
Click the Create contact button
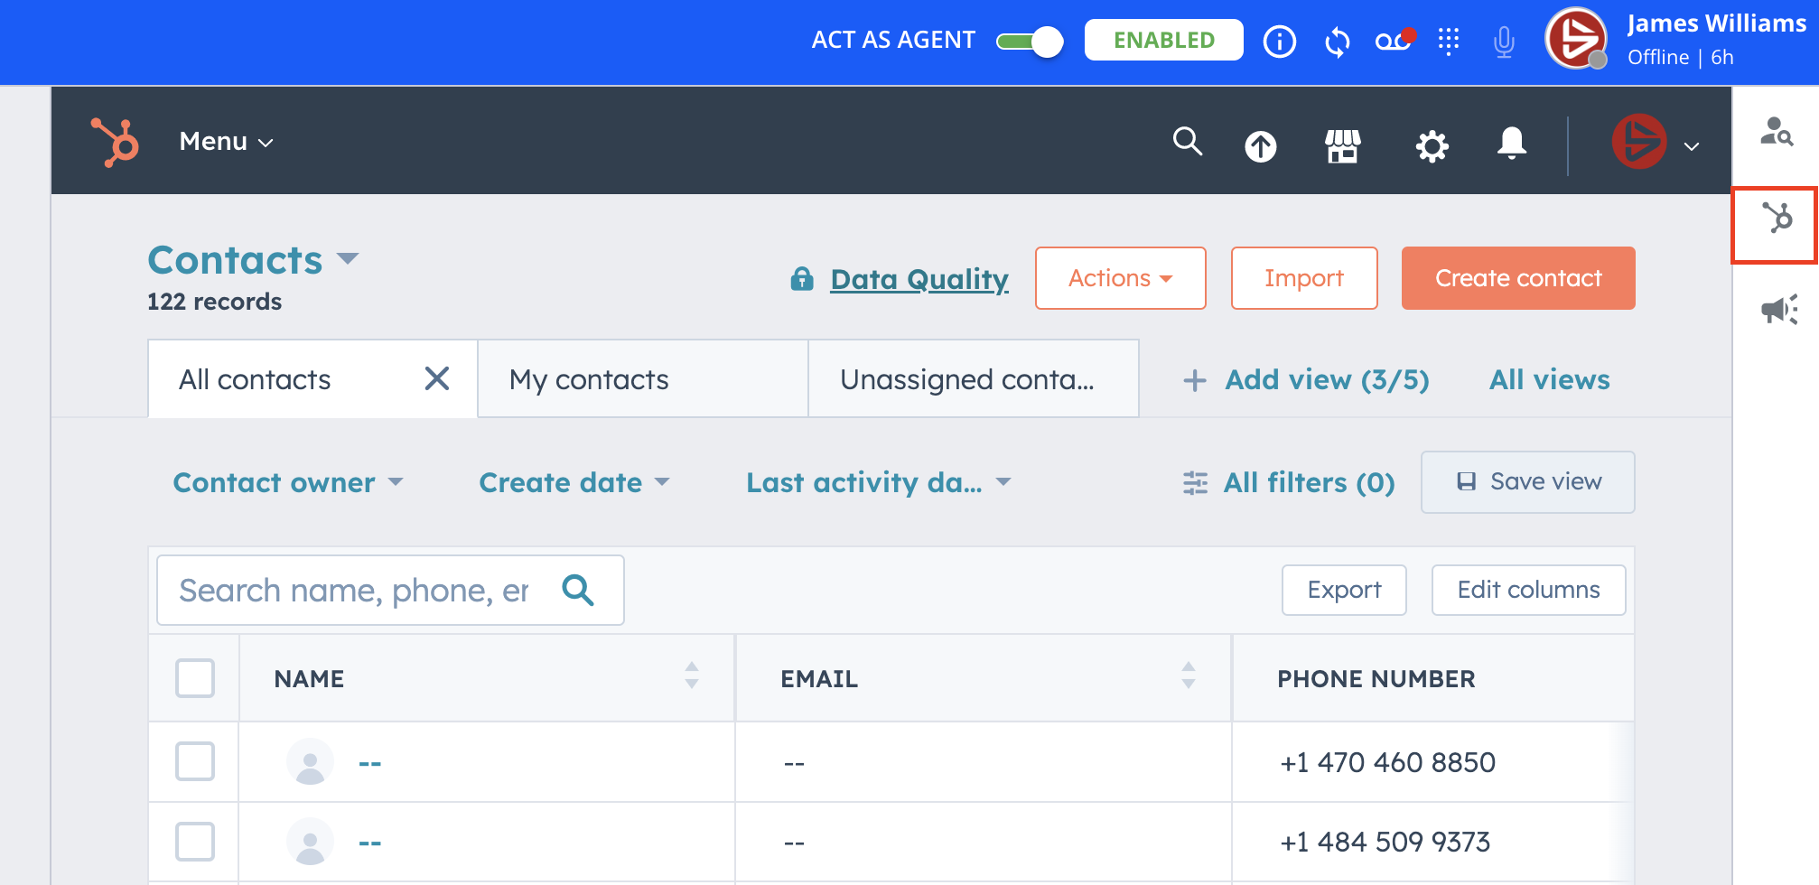tap(1518, 278)
